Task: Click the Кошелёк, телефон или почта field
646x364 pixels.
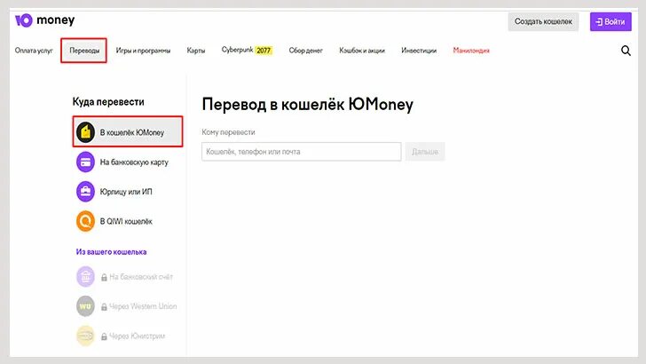Action: [301, 152]
